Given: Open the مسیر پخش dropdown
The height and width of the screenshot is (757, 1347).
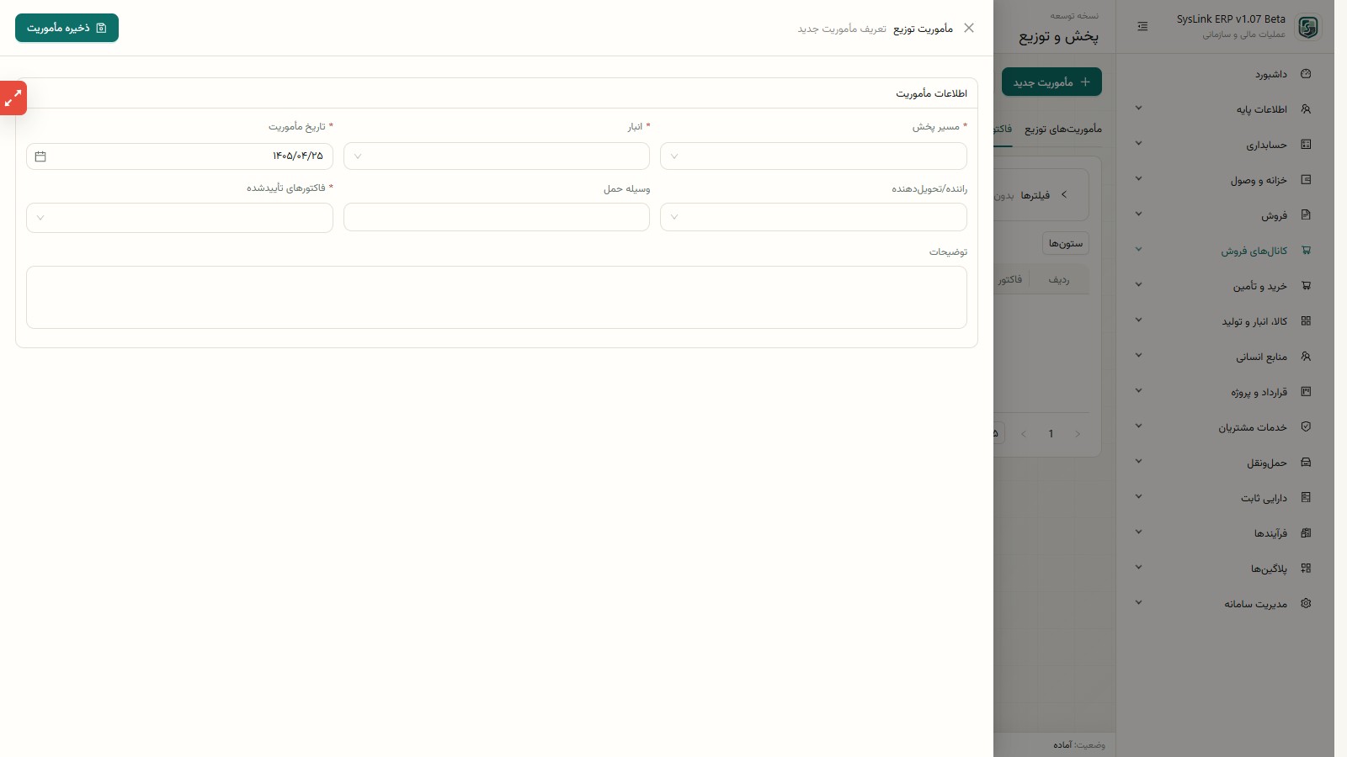Looking at the screenshot, I should pos(813,156).
